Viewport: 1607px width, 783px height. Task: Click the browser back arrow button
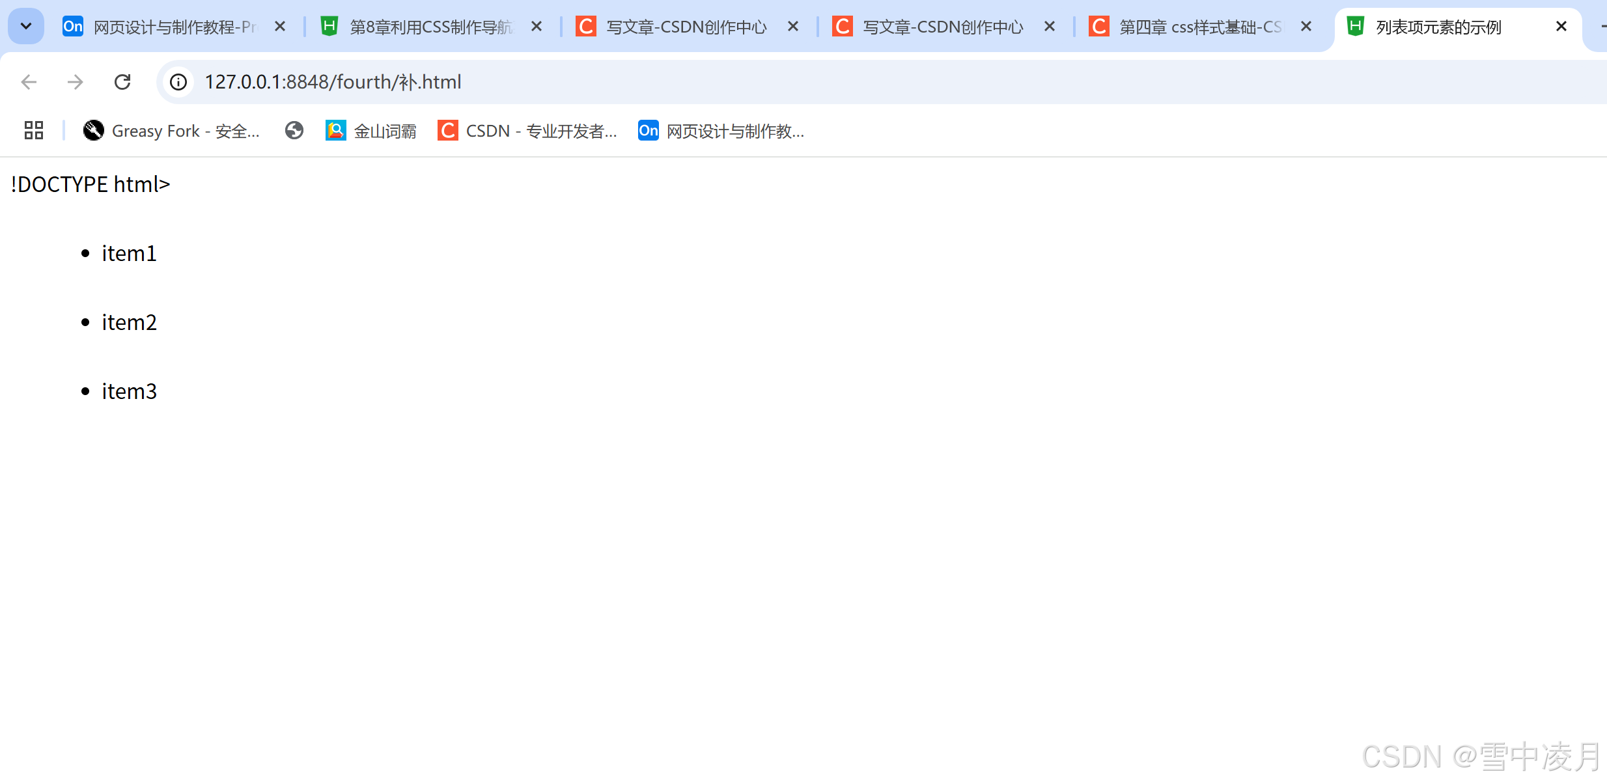tap(29, 82)
